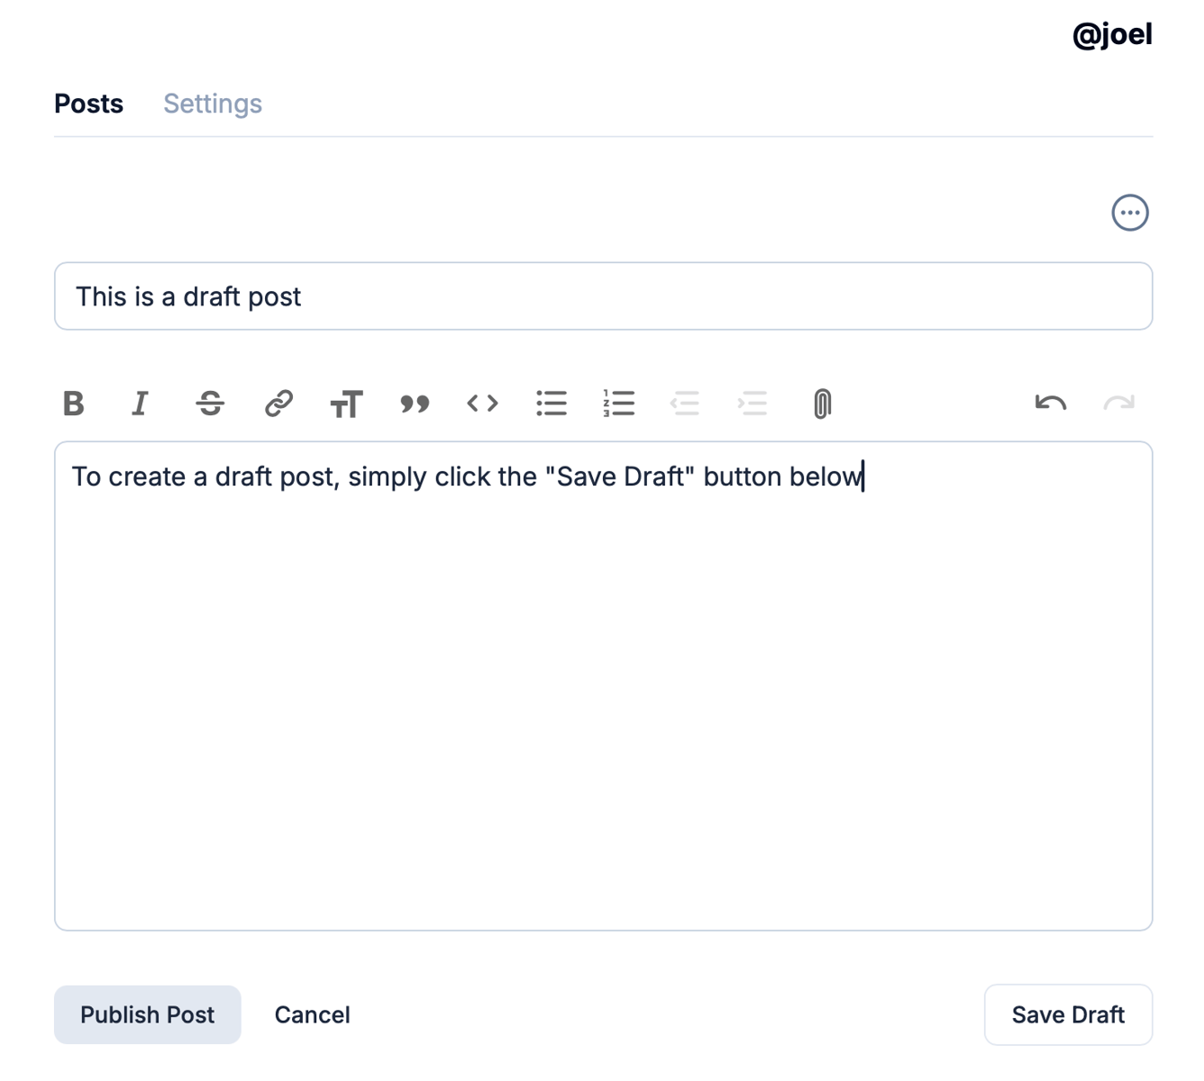The width and height of the screenshot is (1204, 1081).
Task: Redo the last undone edit
Action: (x=1118, y=404)
